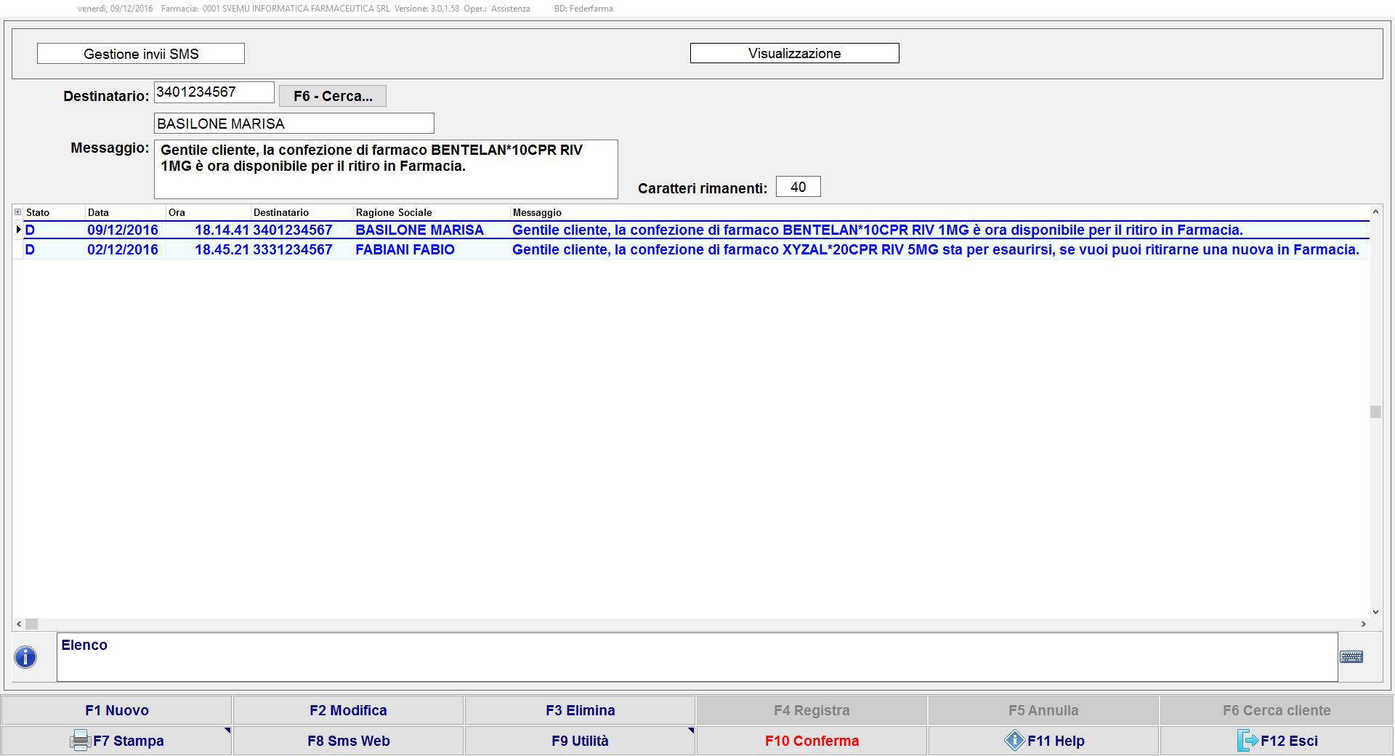1395x756 pixels.
Task: Sort by the Data column header
Action: (x=98, y=212)
